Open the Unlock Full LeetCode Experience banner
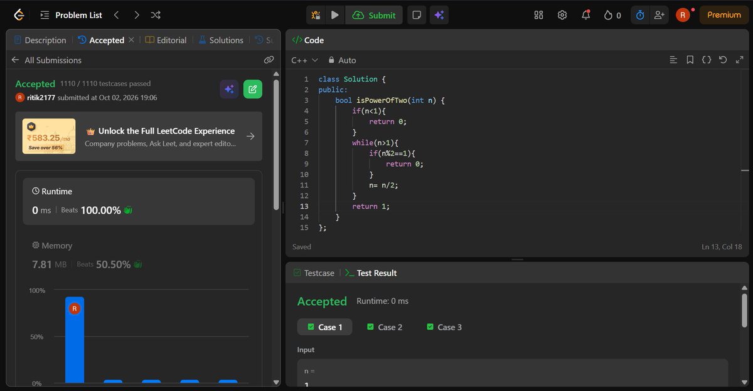 [x=139, y=137]
